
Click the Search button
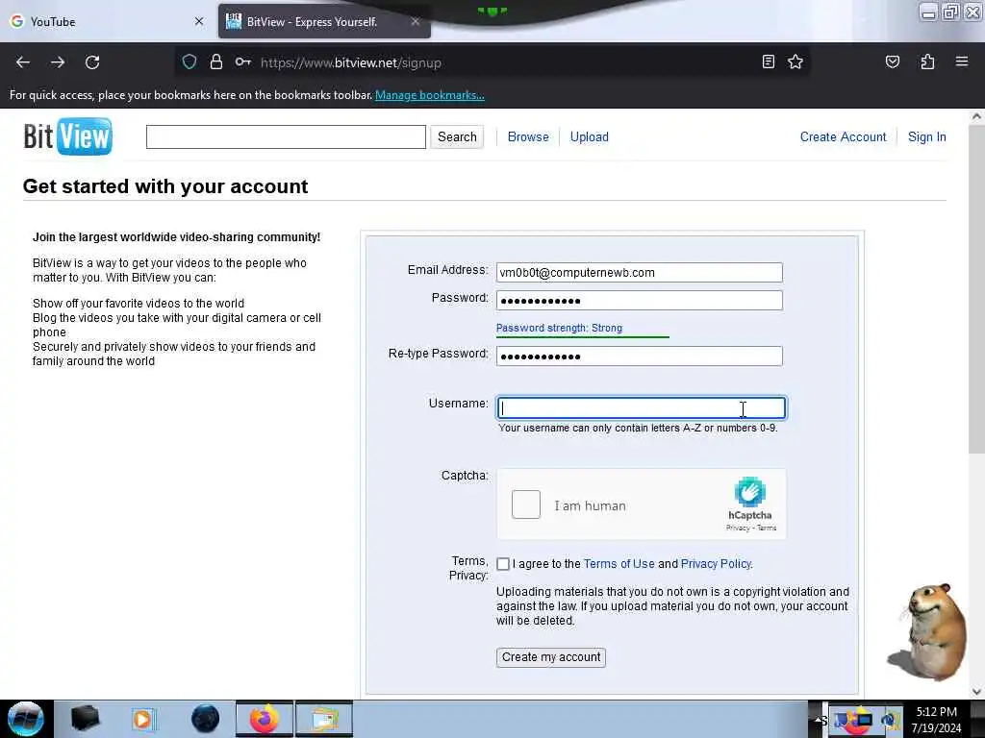pyautogui.click(x=457, y=136)
